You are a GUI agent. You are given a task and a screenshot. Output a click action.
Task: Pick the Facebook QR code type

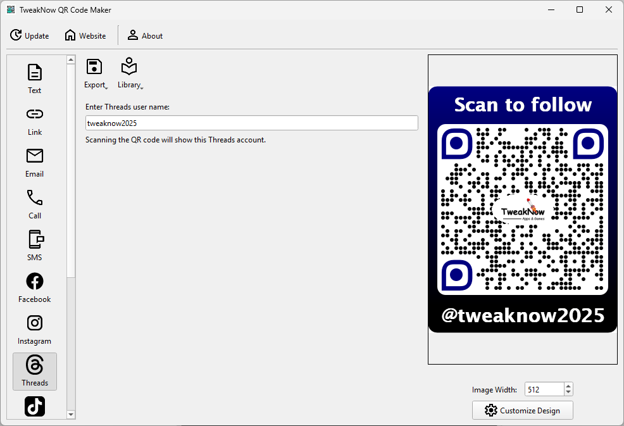pyautogui.click(x=35, y=287)
